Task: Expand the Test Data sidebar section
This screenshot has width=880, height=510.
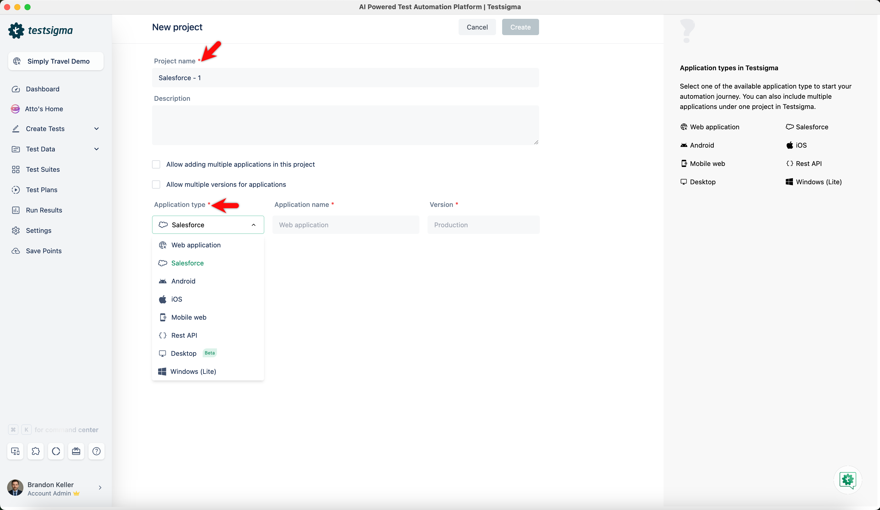Action: tap(97, 149)
